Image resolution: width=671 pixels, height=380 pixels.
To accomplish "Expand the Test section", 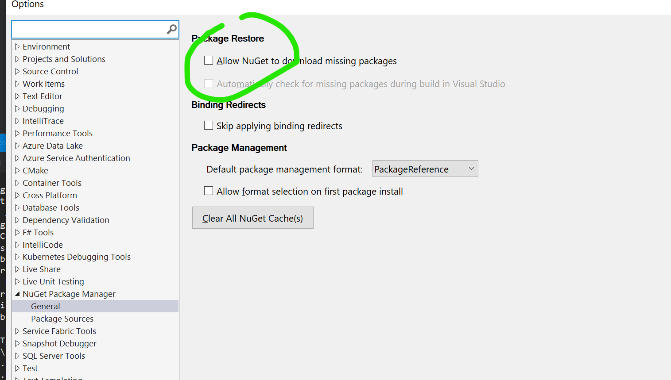I will point(17,368).
